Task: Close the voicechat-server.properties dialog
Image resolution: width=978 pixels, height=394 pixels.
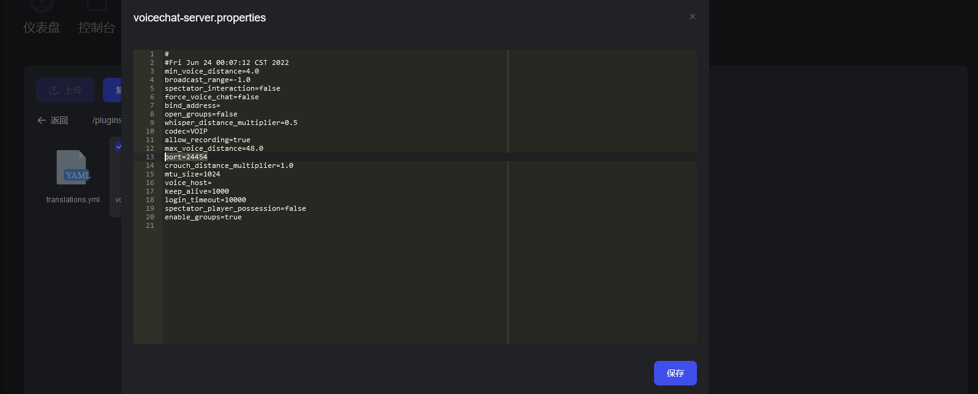Action: [693, 17]
